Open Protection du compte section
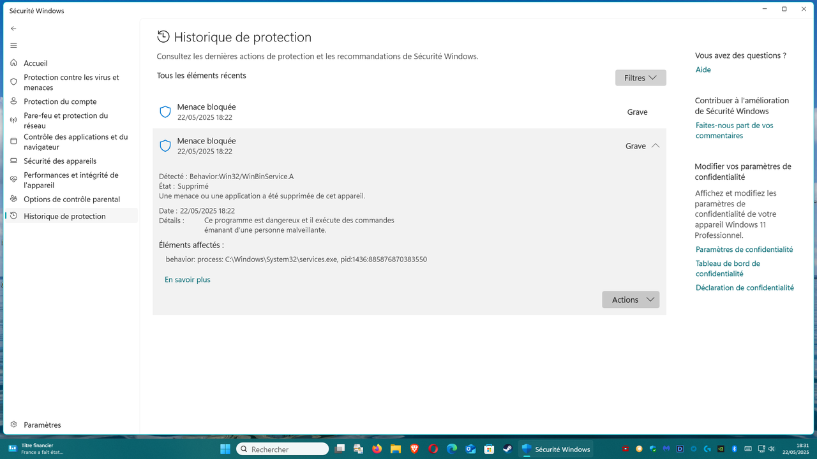Viewport: 817px width, 459px height. [60, 101]
